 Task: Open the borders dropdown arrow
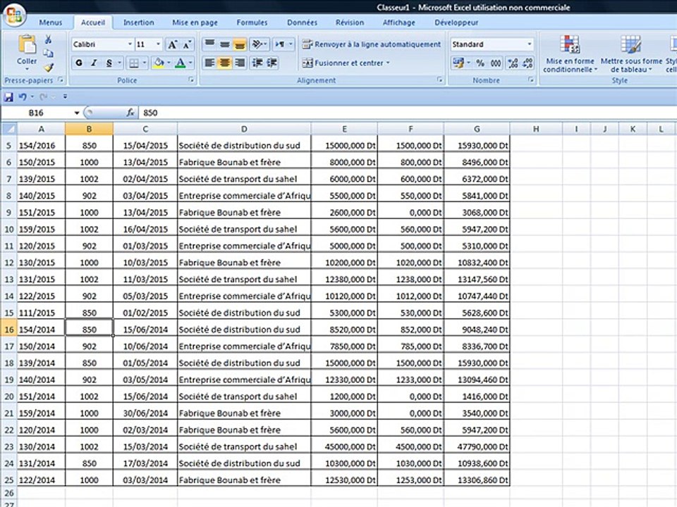[144, 63]
